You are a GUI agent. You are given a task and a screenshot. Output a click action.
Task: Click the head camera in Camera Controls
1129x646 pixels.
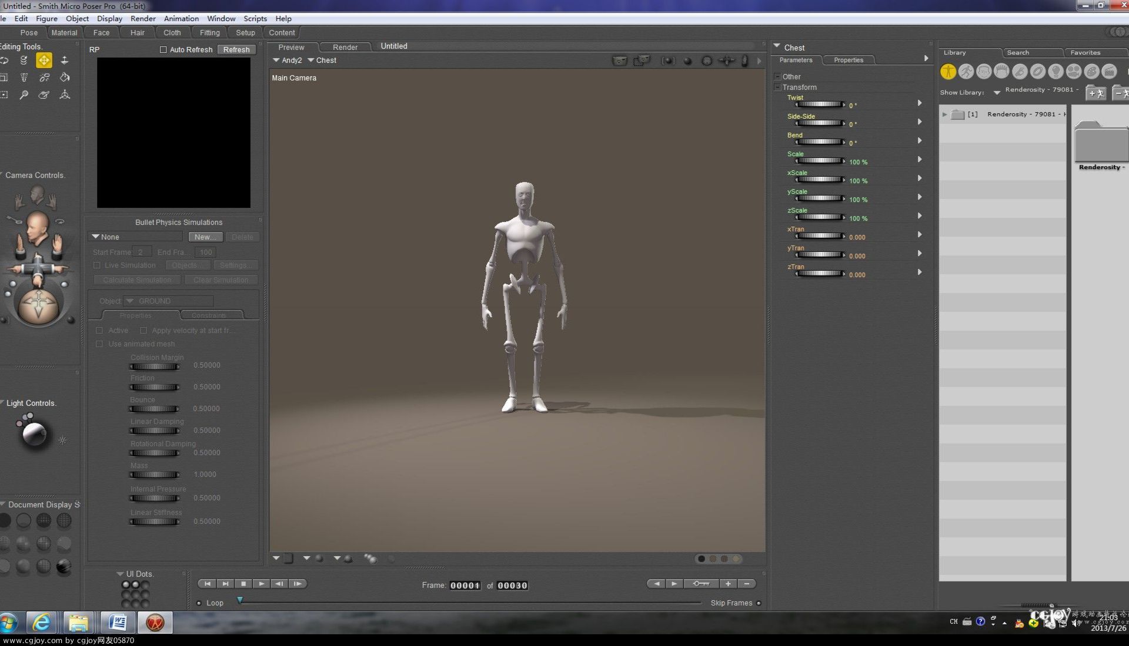[36, 229]
